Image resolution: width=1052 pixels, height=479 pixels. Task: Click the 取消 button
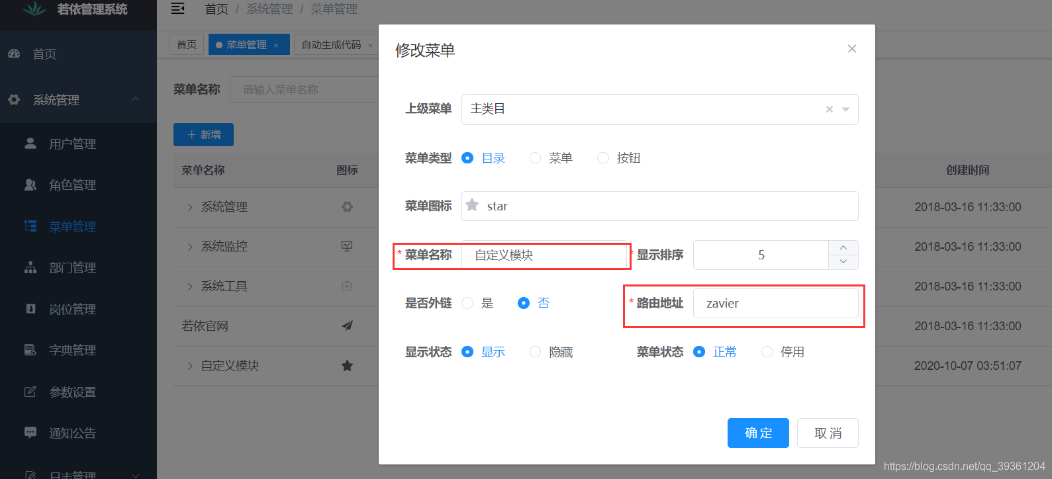coord(828,433)
